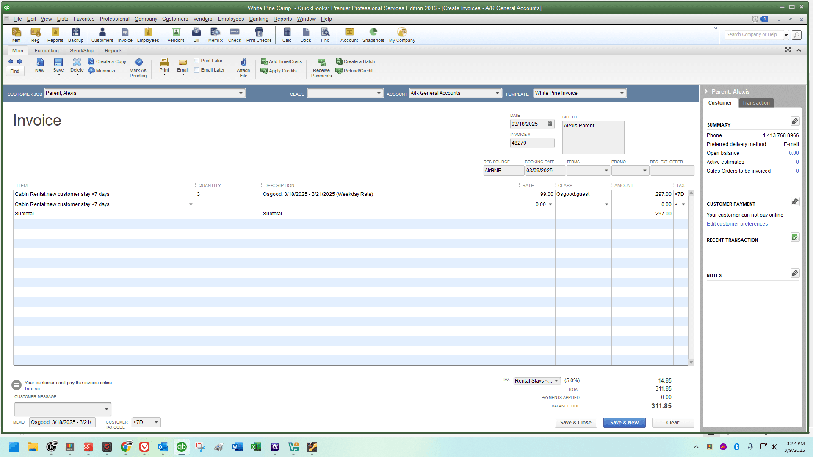Click the Receive Payments icon
The height and width of the screenshot is (457, 813).
321,68
